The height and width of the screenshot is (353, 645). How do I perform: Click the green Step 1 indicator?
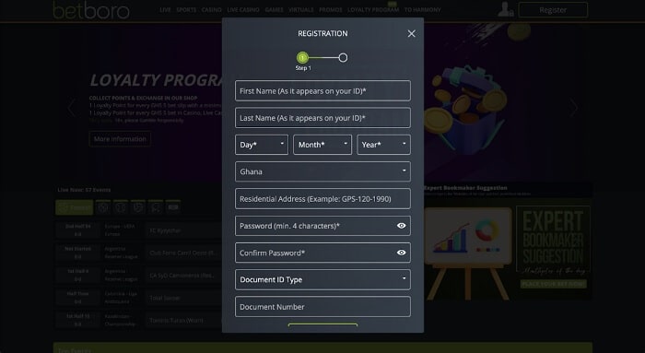pos(302,57)
